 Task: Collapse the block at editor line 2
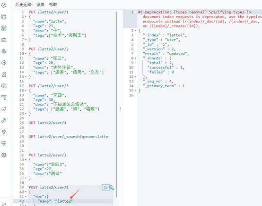coord(26,16)
